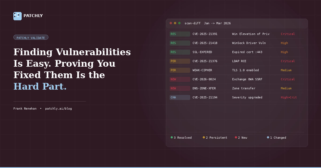Click orange dot beside 2 Persistent
Screen dimensions: 321x168
point(204,137)
